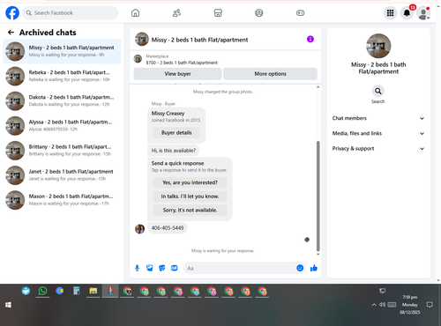Click the Search icon in chat details

pyautogui.click(x=378, y=91)
